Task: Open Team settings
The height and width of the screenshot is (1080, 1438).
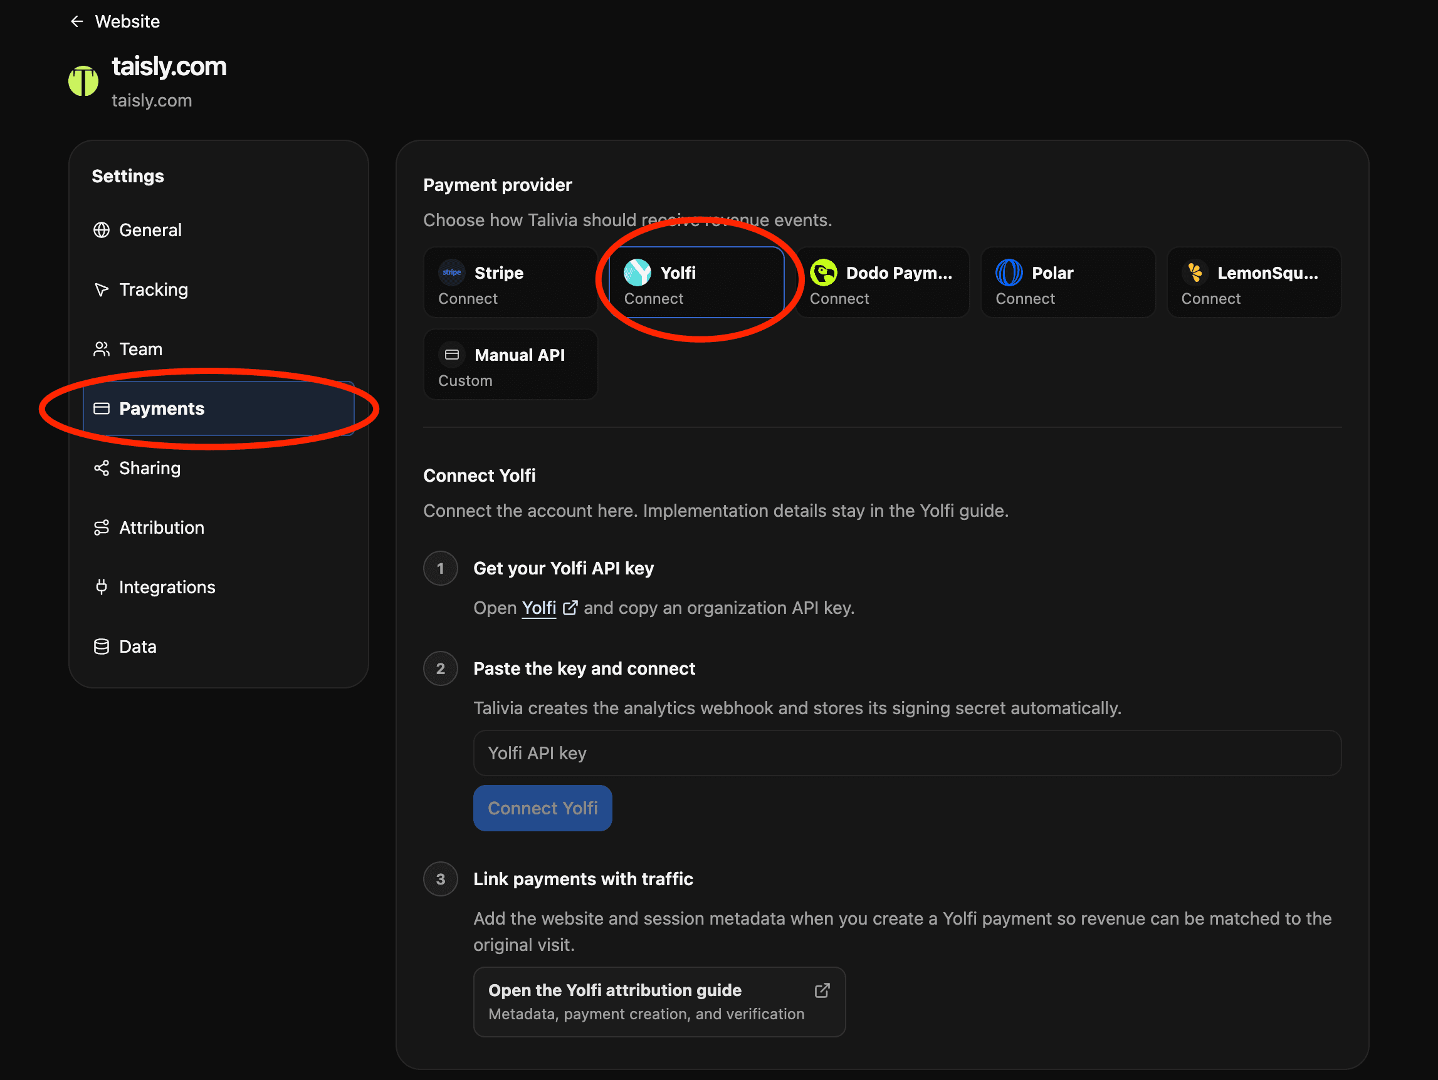Action: [x=218, y=349]
